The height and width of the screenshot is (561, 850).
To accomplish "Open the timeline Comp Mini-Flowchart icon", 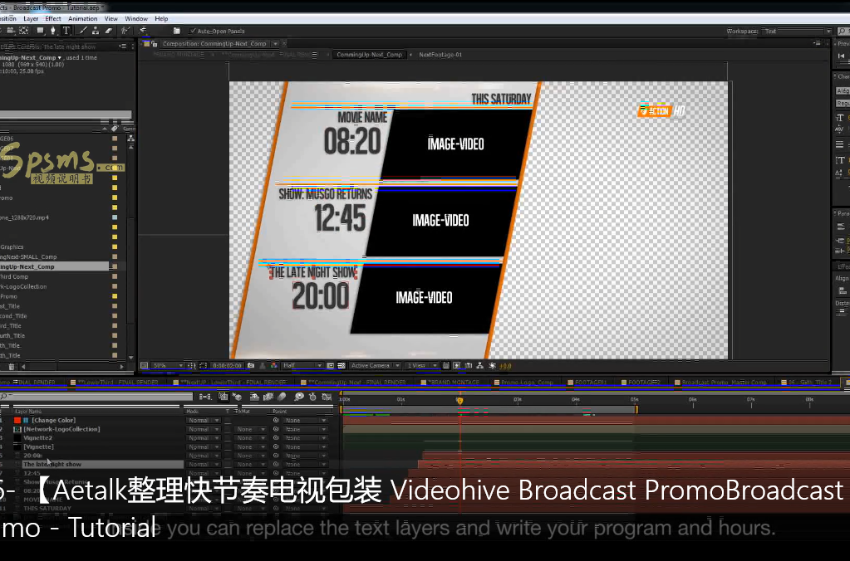I will tap(205, 397).
